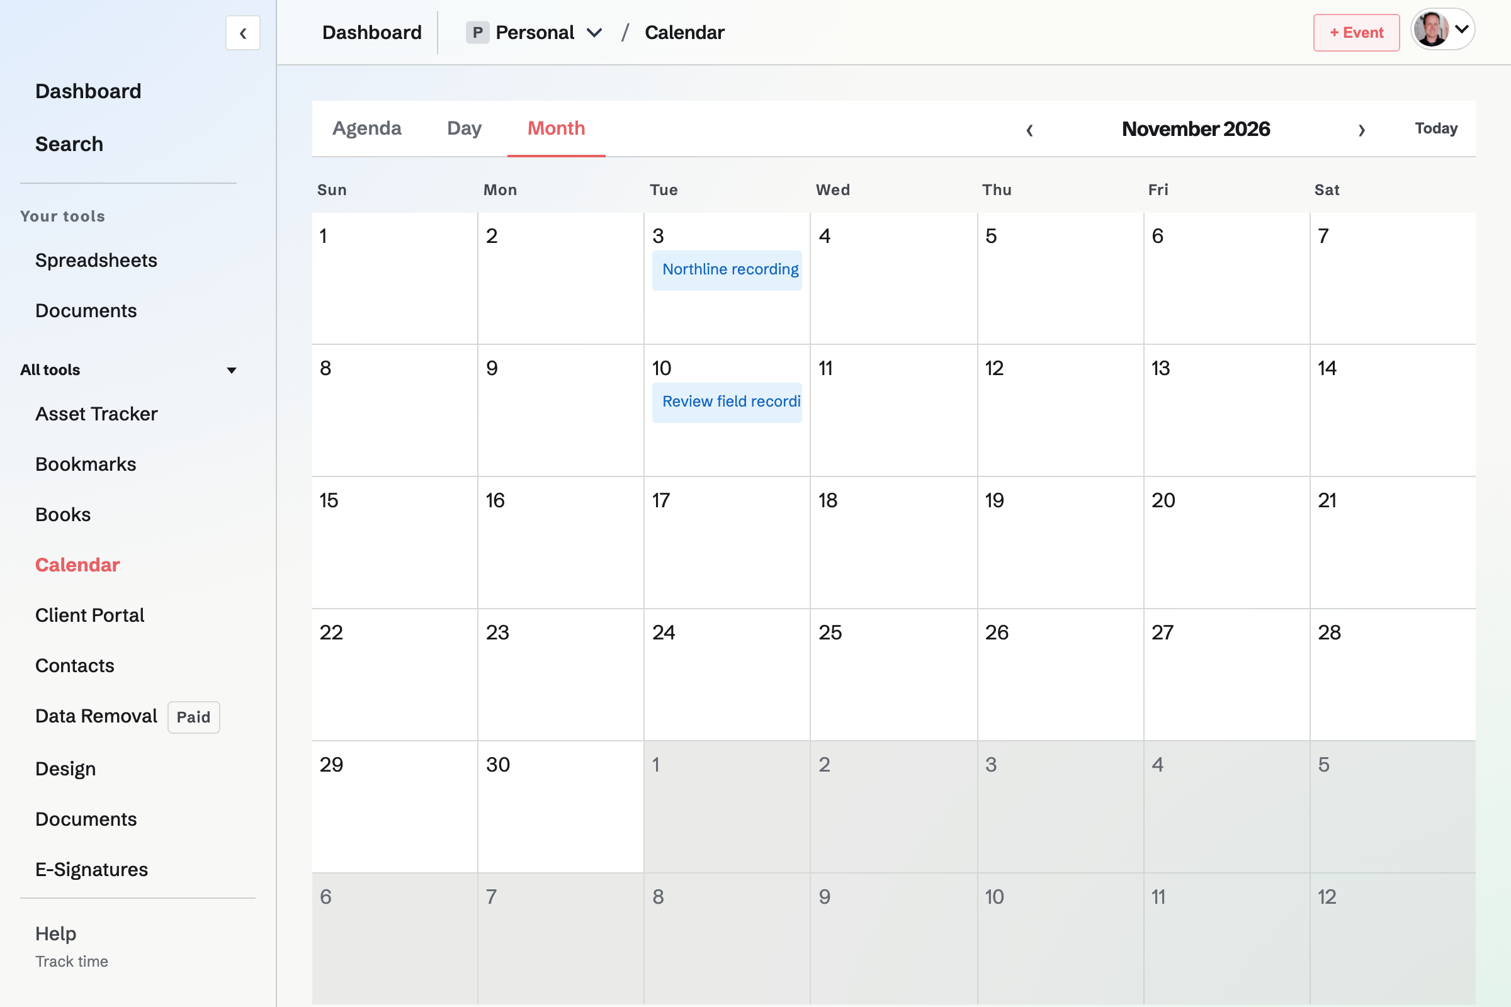
Task: Open Contacts tool
Action: 75,665
